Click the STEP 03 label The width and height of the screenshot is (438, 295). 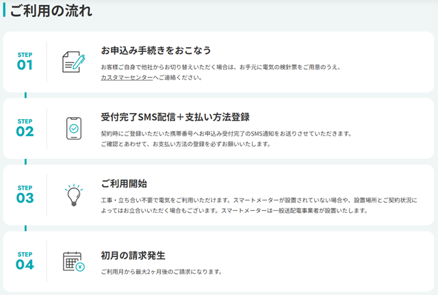(25, 194)
